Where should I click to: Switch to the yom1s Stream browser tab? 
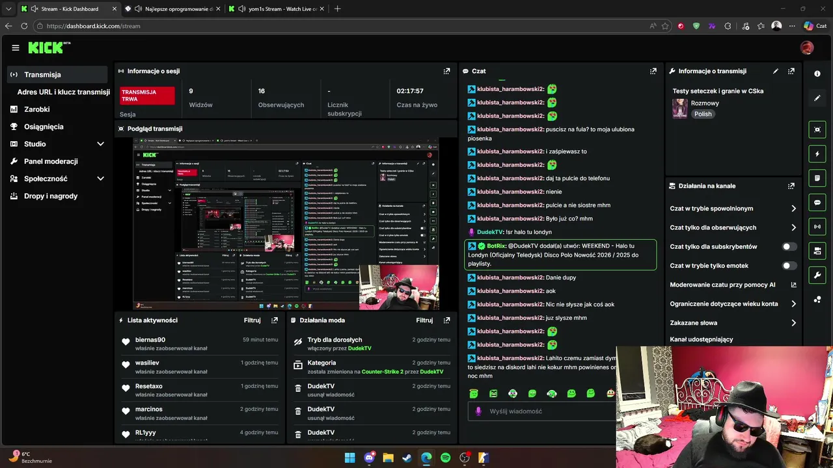click(277, 9)
